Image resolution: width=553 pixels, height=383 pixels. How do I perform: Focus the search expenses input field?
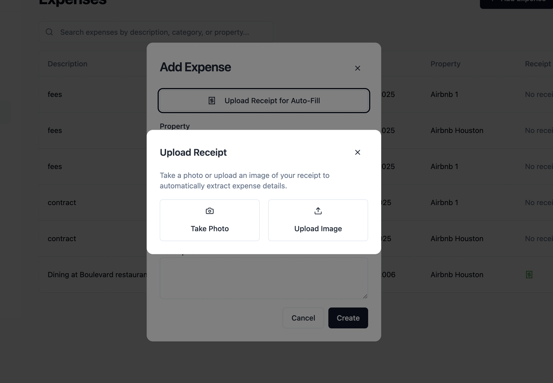[x=156, y=32]
